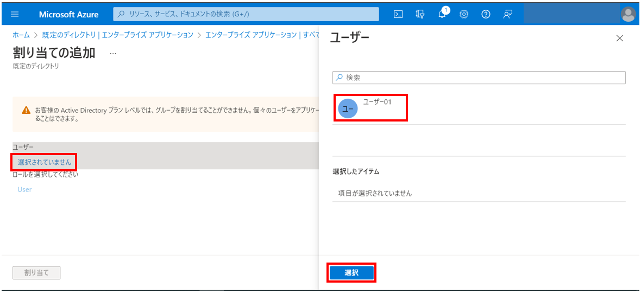Image resolution: width=641 pixels, height=294 pixels.
Task: Click the ユーザー-01 avatar circle
Action: pos(348,108)
